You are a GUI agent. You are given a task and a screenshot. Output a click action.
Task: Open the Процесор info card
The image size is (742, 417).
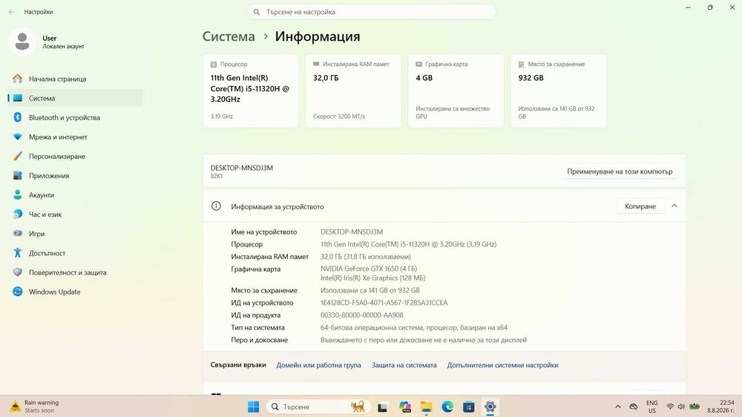coord(251,91)
